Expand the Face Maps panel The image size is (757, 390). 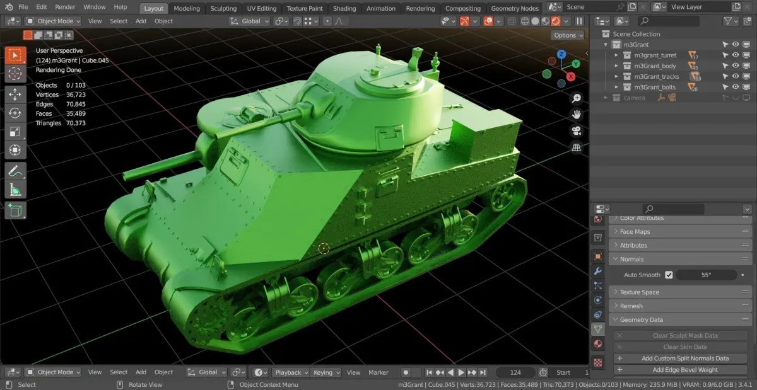tap(680, 231)
